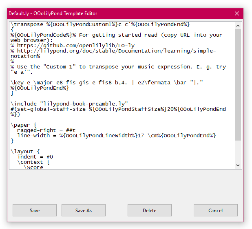Click the scrollbar down arrow
This screenshot has width=252, height=229.
(x=238, y=165)
